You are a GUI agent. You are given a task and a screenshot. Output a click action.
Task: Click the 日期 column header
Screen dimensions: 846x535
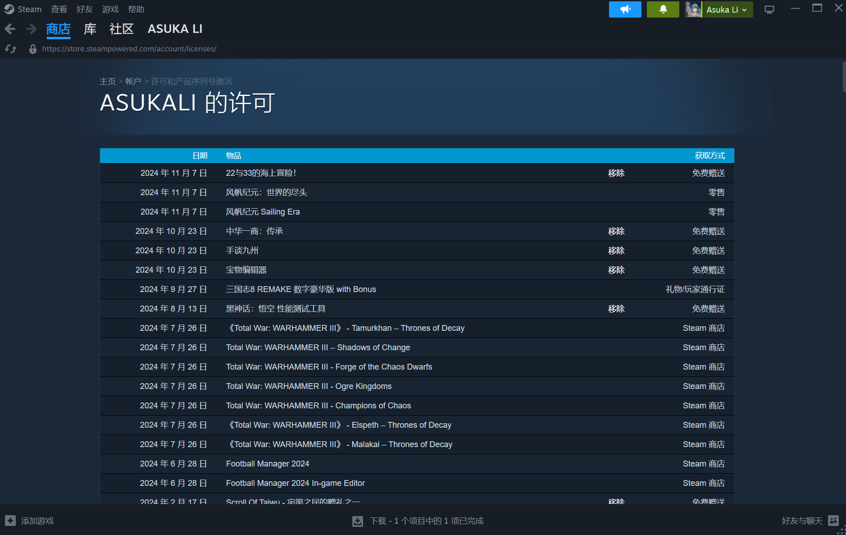pos(200,155)
